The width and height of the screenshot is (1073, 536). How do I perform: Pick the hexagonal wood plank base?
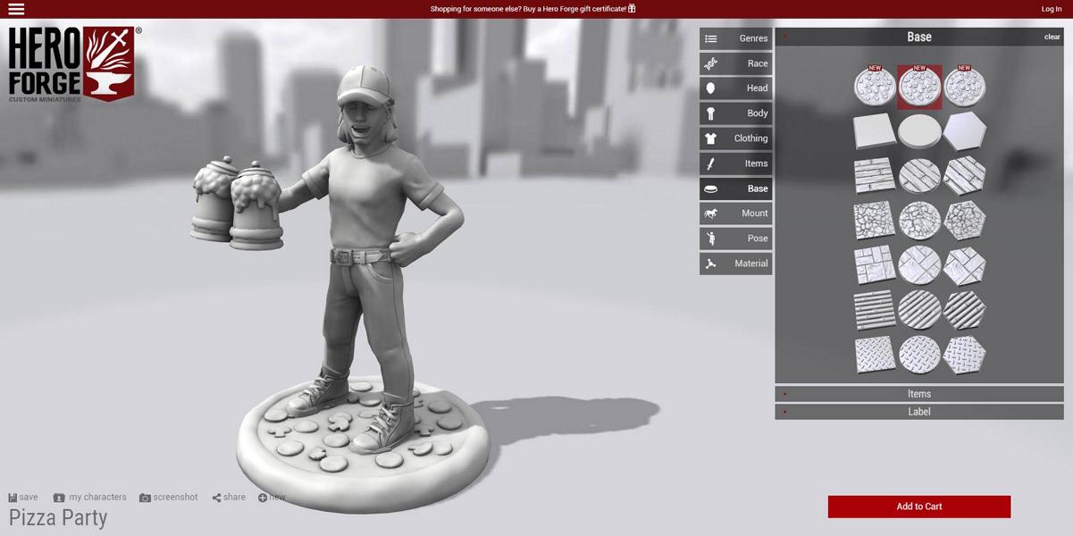964,176
